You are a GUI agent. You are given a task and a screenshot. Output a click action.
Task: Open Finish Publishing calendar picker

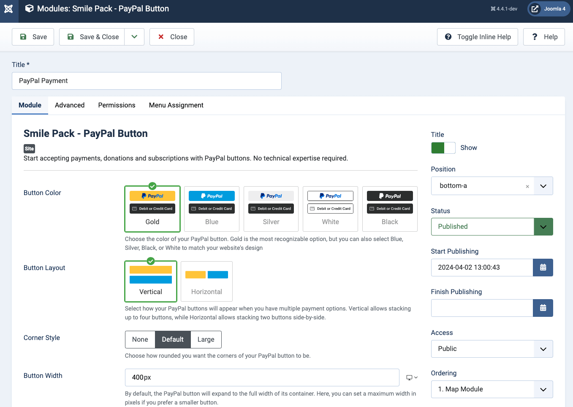point(543,308)
